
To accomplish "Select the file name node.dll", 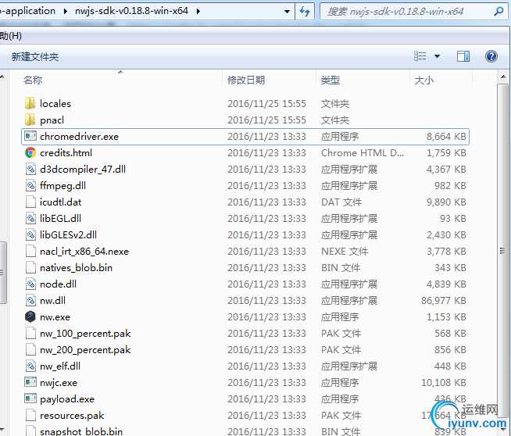I will coord(58,284).
